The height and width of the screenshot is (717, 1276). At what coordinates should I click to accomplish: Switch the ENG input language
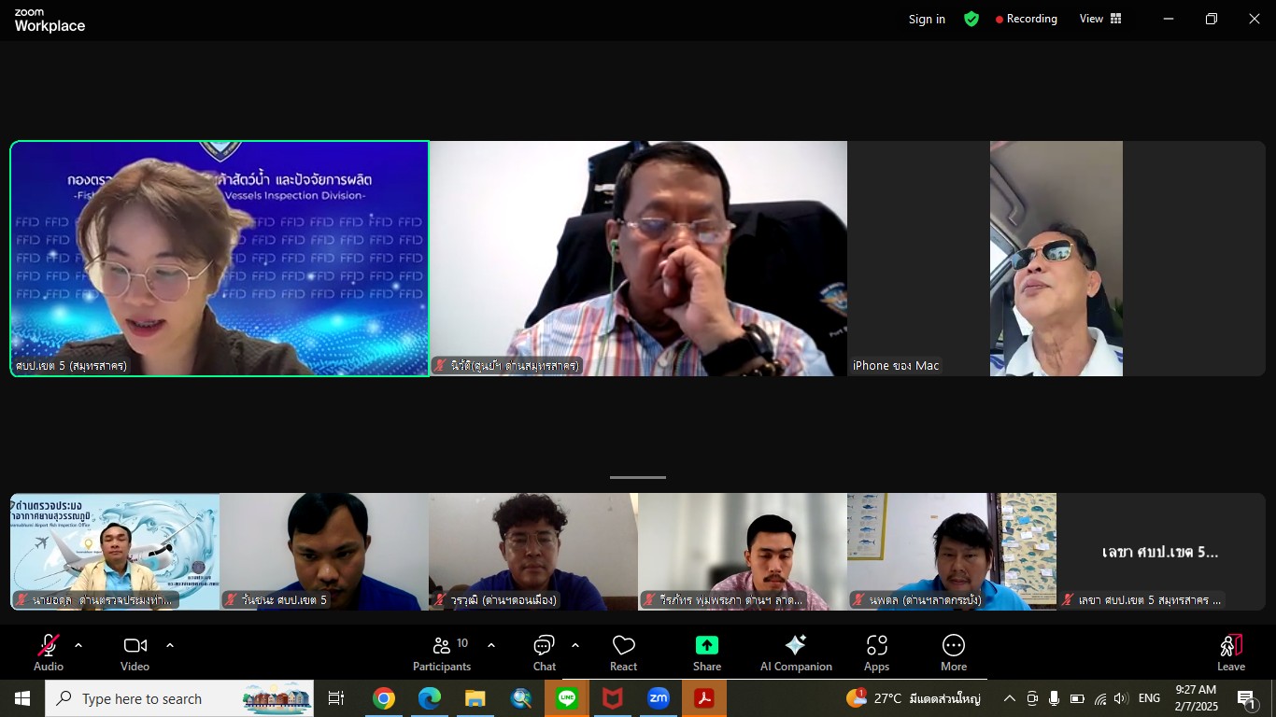click(x=1150, y=698)
